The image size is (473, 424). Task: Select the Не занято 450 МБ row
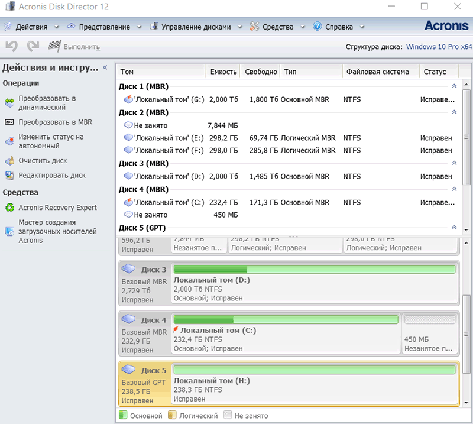289,215
